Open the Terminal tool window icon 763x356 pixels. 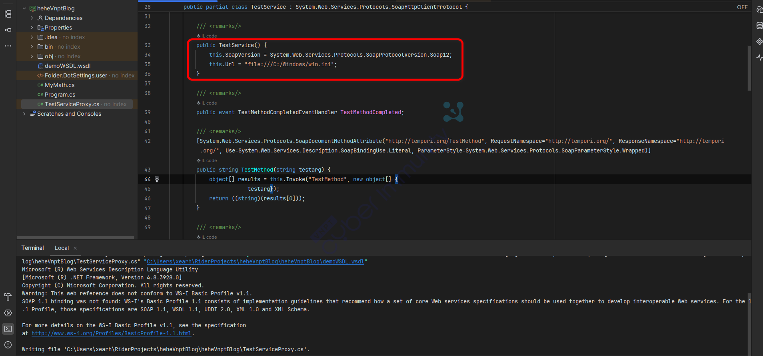point(8,329)
